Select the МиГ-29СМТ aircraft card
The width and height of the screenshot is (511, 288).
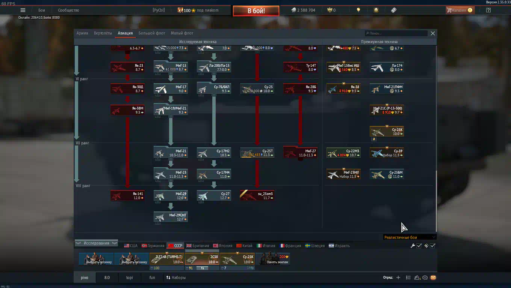pyautogui.click(x=171, y=217)
